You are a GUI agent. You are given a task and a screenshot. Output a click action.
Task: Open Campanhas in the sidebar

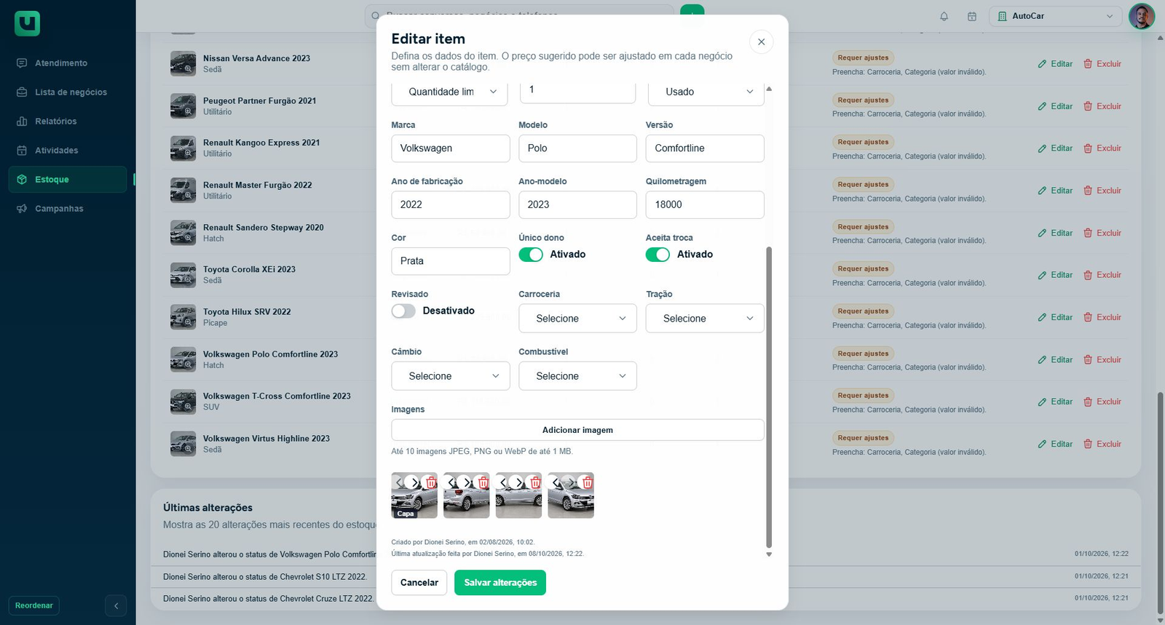point(68,209)
